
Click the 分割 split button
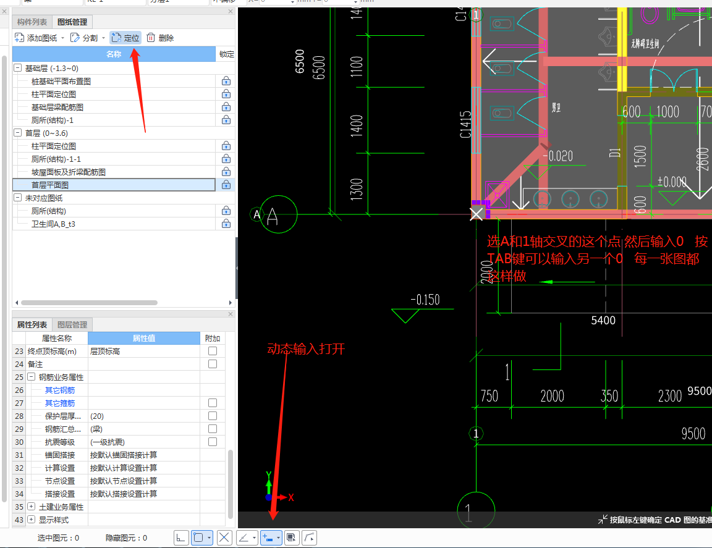coord(84,38)
